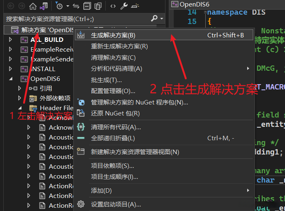Select the ALL_BUILD project
This screenshot has width=285, height=211.
coord(47,39)
